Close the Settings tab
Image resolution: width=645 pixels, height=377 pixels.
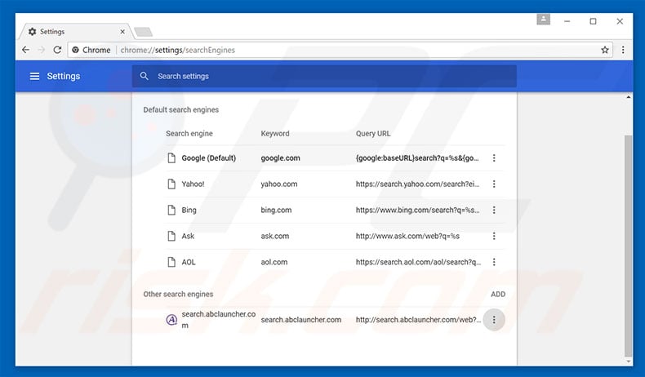click(x=122, y=32)
